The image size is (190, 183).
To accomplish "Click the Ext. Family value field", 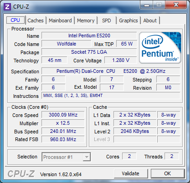I will coord(53,87).
